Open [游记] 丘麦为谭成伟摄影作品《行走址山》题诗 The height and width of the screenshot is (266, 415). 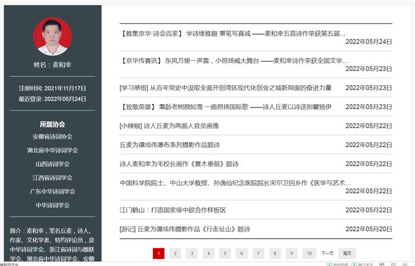tap(185, 229)
